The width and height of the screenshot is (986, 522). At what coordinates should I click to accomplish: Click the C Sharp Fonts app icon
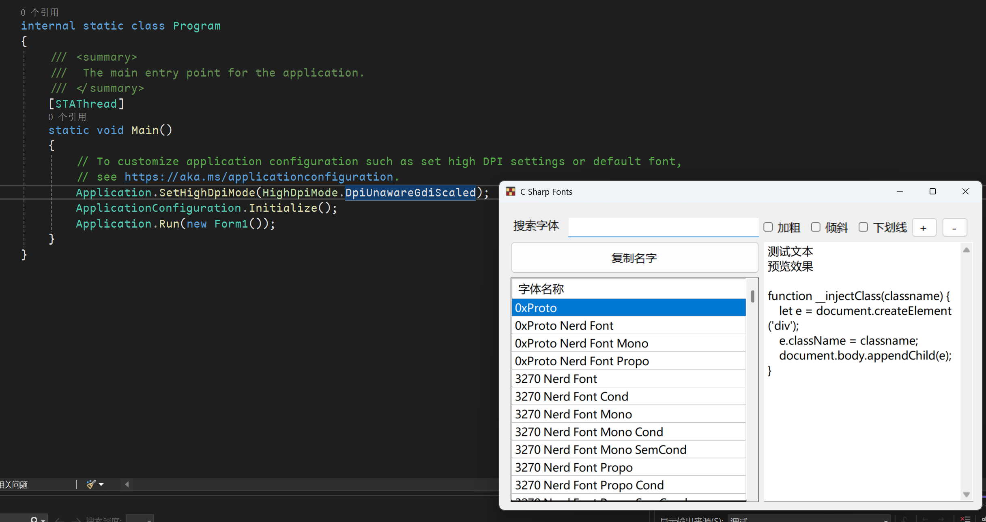(x=511, y=192)
